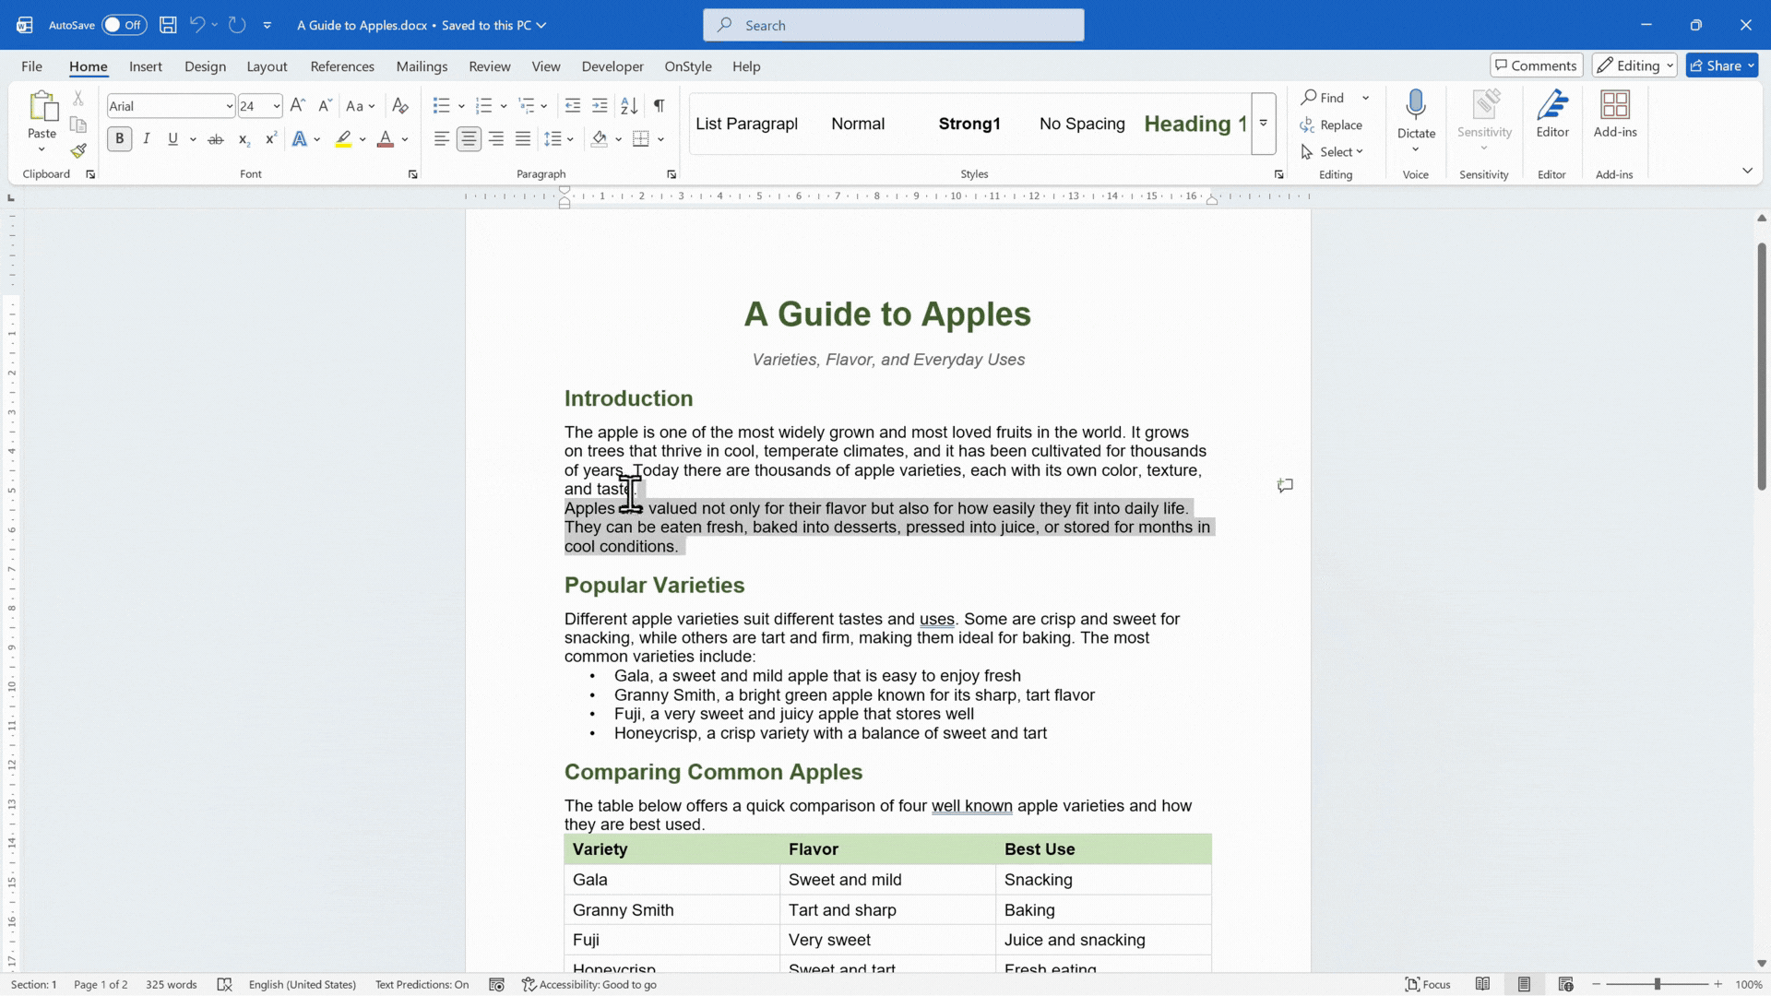Click the zoom slider handle
The width and height of the screenshot is (1771, 996).
[1658, 984]
